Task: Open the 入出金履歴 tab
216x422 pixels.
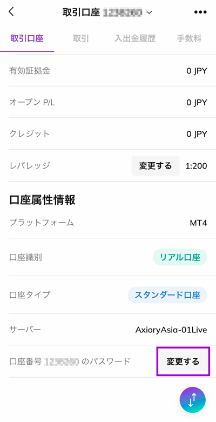Action: (135, 38)
